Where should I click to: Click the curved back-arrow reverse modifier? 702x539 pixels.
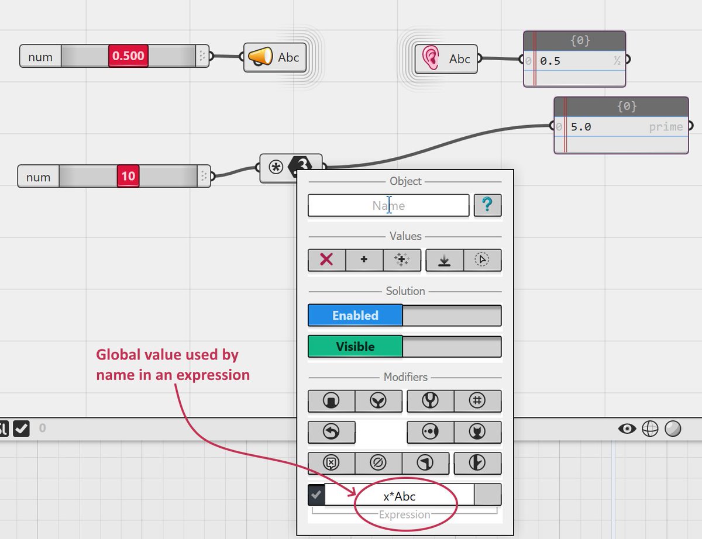[331, 431]
